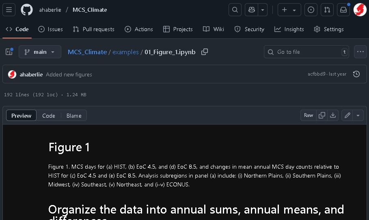Go to the Pull requests tab
The width and height of the screenshot is (369, 220).
(x=94, y=29)
